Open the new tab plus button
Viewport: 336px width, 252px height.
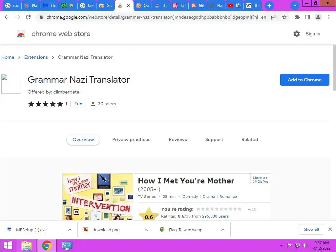(x=269, y=6)
